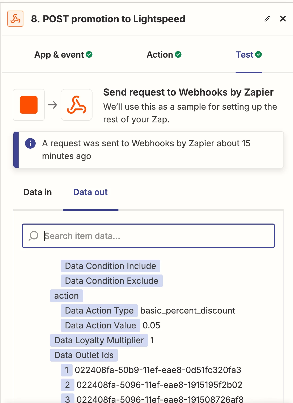Click the orange trigger app square icon

[29, 105]
